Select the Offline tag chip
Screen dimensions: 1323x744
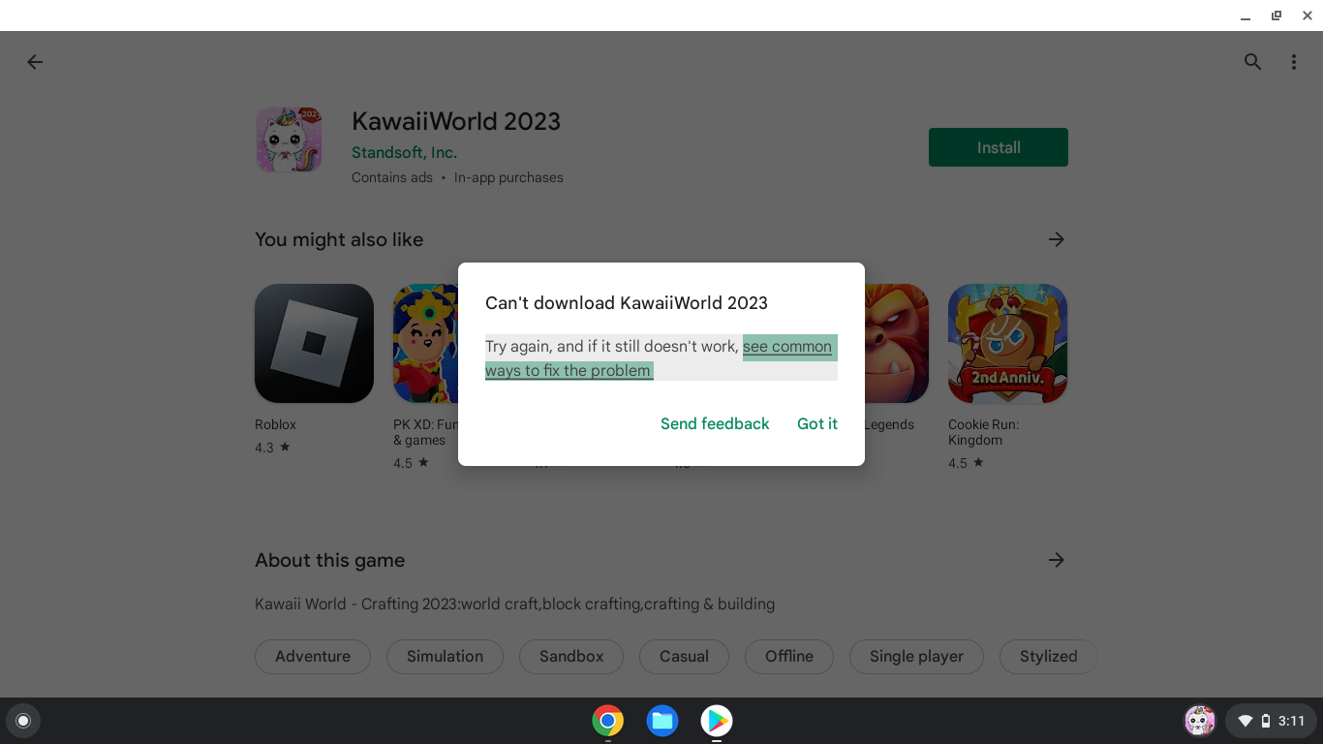click(x=789, y=656)
